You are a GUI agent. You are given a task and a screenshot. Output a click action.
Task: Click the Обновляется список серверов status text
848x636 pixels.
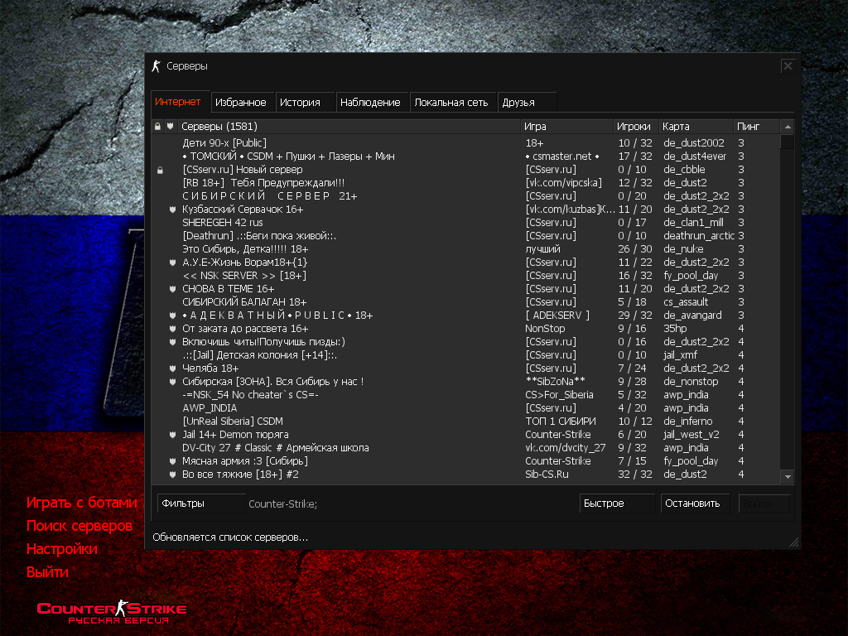pos(230,537)
